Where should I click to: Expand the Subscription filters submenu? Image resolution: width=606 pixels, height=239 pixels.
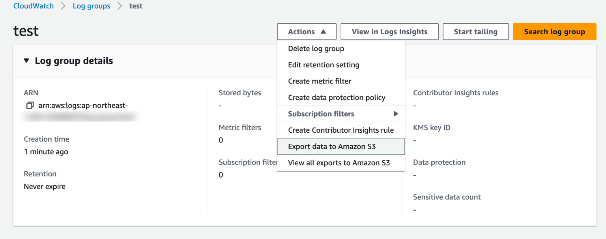(x=341, y=114)
